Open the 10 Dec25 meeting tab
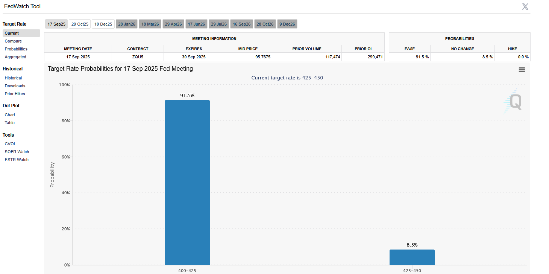Image resolution: width=549 pixels, height=274 pixels. tap(103, 24)
